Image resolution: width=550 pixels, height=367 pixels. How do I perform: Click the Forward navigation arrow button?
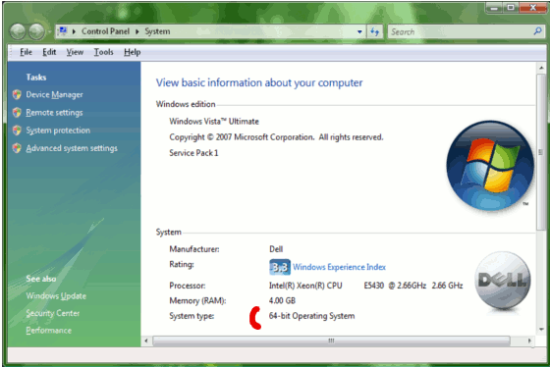(36, 32)
